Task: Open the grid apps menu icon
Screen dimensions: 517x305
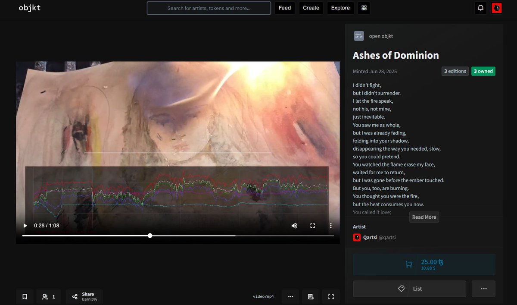Action: [364, 8]
